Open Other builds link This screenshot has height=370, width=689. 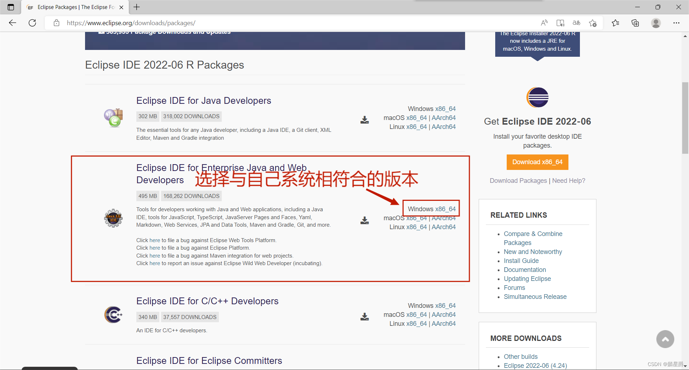(x=521, y=357)
